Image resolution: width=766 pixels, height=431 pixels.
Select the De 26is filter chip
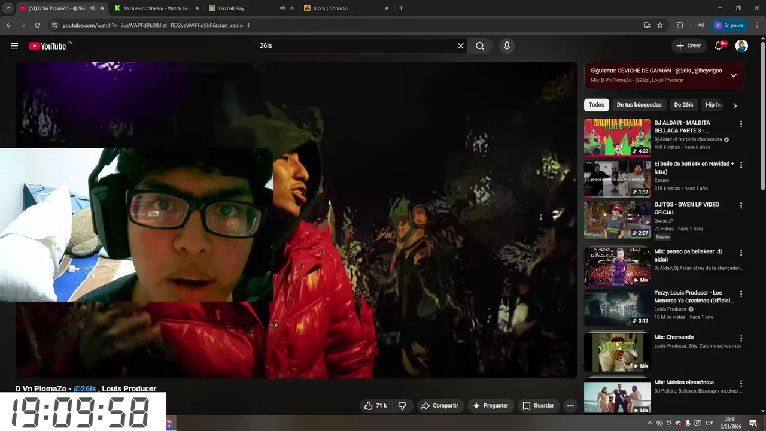point(683,105)
